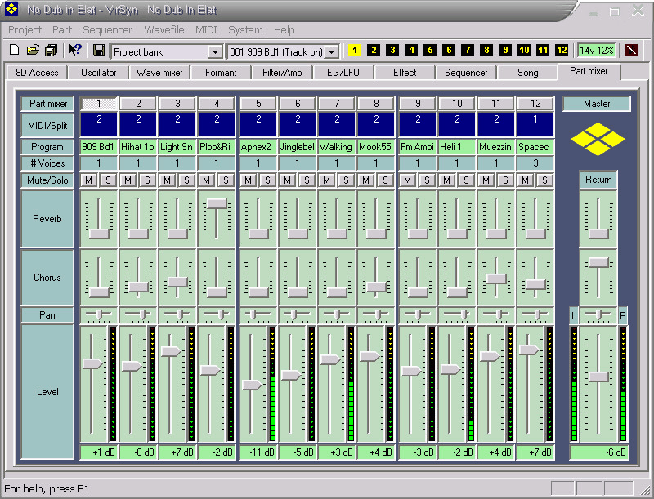Select channel 10 header button

[x=457, y=103]
